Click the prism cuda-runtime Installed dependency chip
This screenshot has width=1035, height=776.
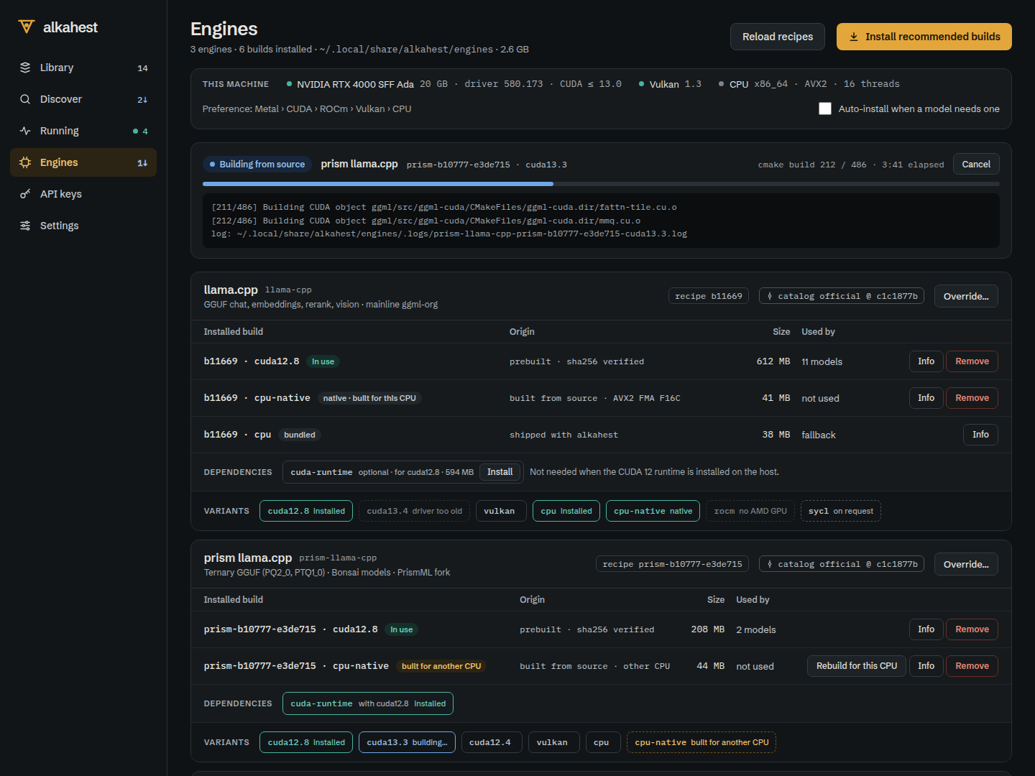(x=368, y=703)
